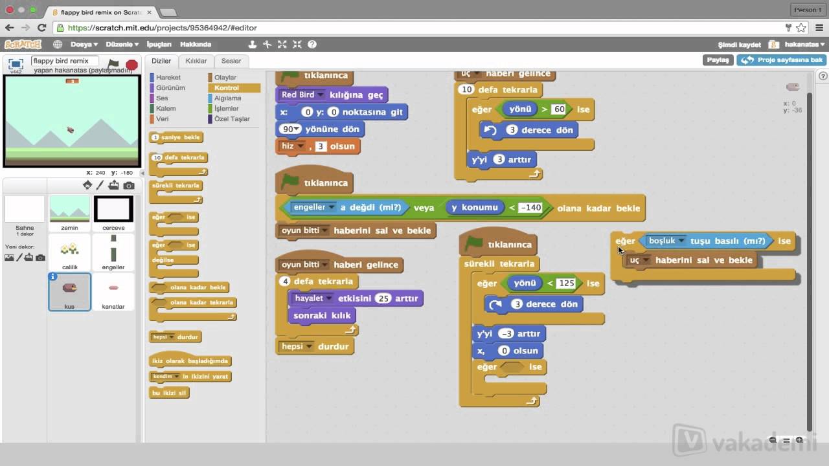
Task: Select the shrink sprite tool
Action: click(x=297, y=44)
